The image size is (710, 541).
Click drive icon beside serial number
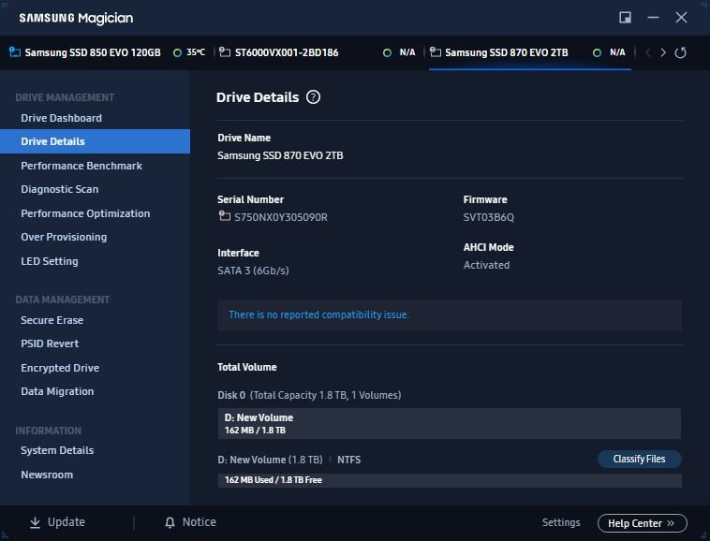224,216
